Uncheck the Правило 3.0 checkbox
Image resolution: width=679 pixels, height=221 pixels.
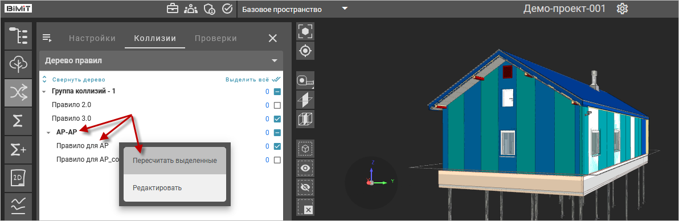point(277,118)
